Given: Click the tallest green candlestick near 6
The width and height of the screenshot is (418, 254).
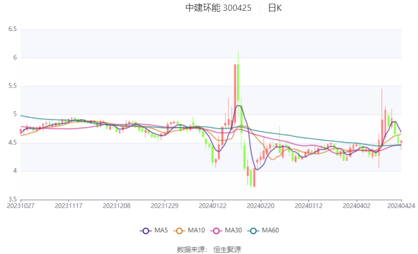Looking at the screenshot, I should tap(238, 82).
